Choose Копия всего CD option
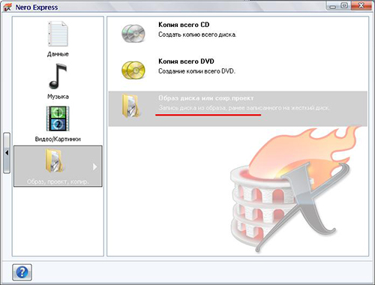Image resolution: width=375 pixels, height=285 pixels. click(x=184, y=25)
